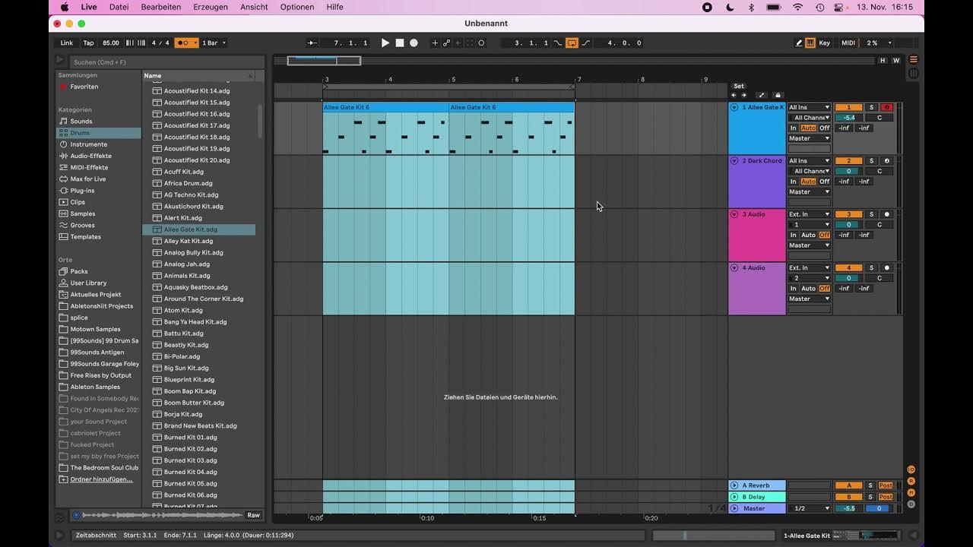This screenshot has height=547, width=973.
Task: Open Master track 1/2 output dropdown
Action: tap(809, 508)
